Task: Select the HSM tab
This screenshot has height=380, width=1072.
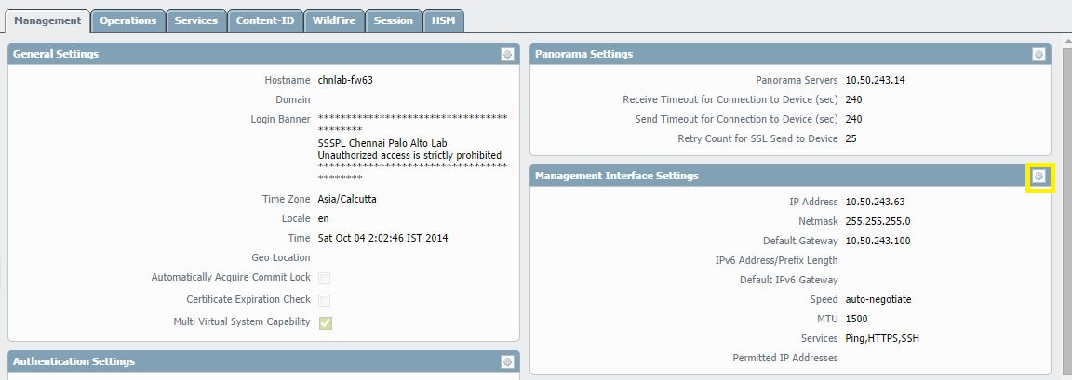Action: (444, 20)
